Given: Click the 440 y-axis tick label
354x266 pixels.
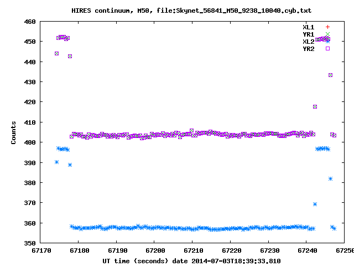Looking at the screenshot, I should click(x=30, y=62).
